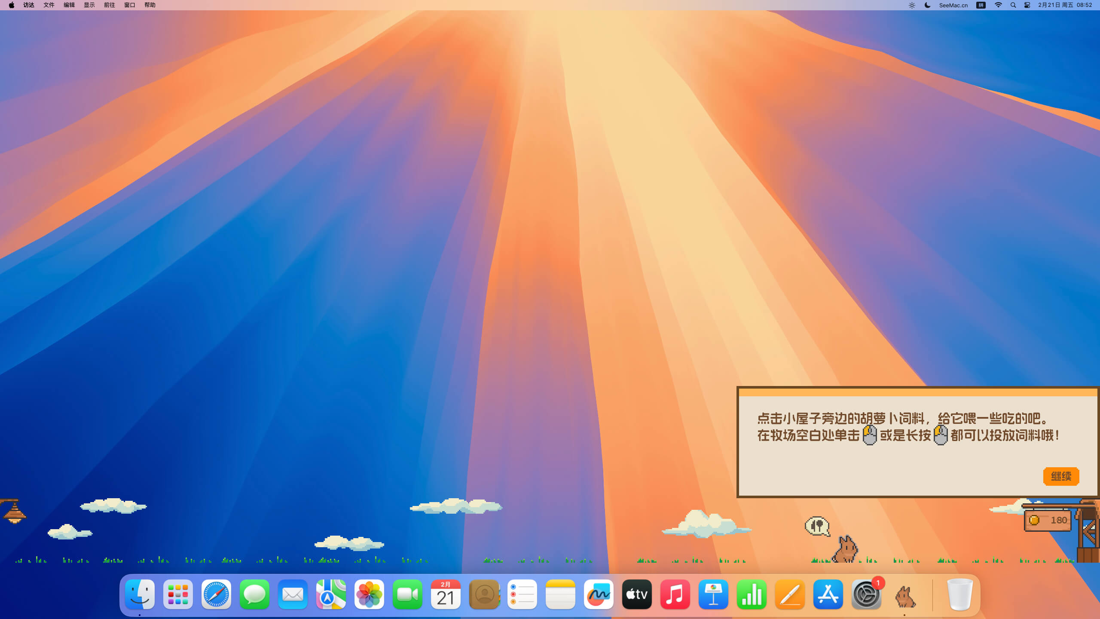
Task: Open the input method menu in the menu bar
Action: [981, 5]
